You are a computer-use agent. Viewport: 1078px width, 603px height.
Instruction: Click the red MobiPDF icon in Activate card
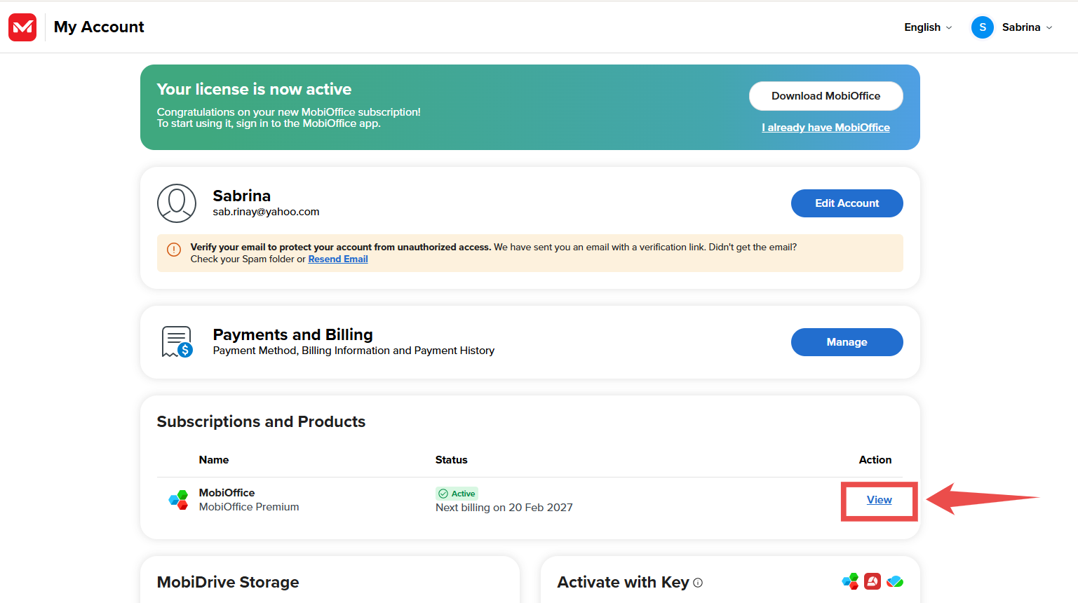pos(872,581)
